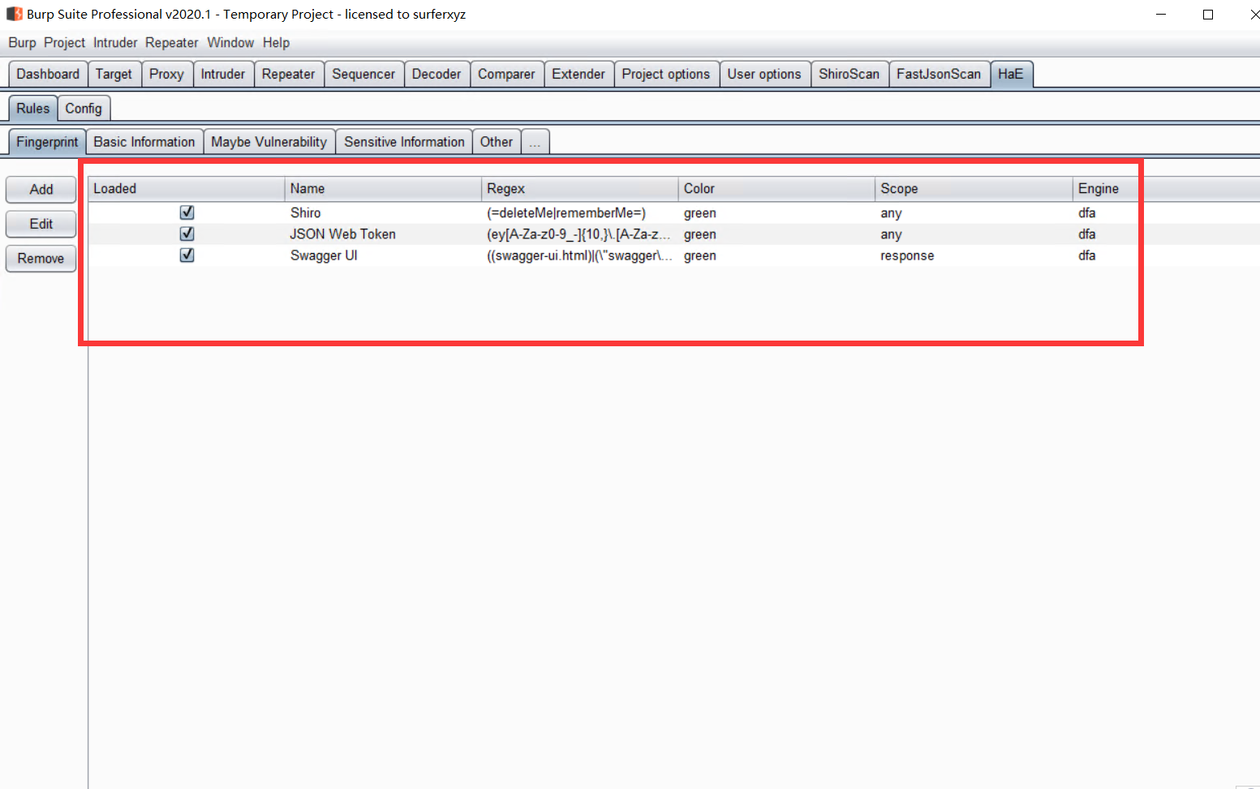Open the FastJsonScan tab

tap(939, 74)
